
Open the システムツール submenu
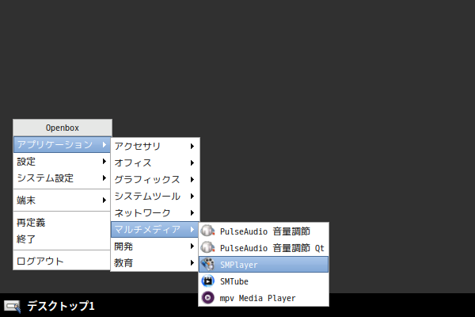[155, 197]
